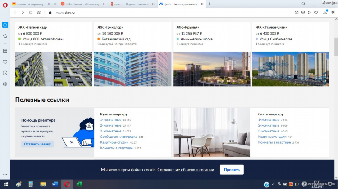338x189 pixels.
Task: View the ЖК «Эталон-Сити» building photo
Action: 291,69
